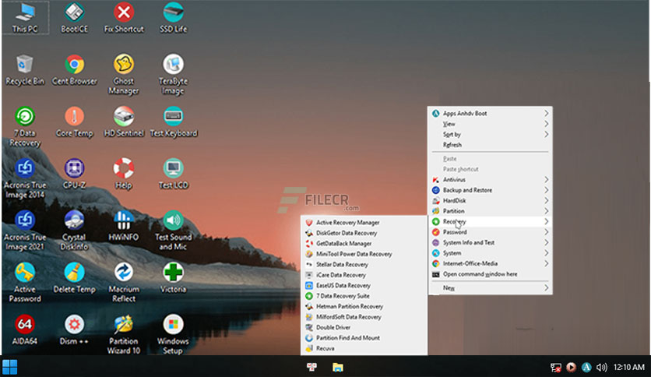Select Open command window here

480,274
